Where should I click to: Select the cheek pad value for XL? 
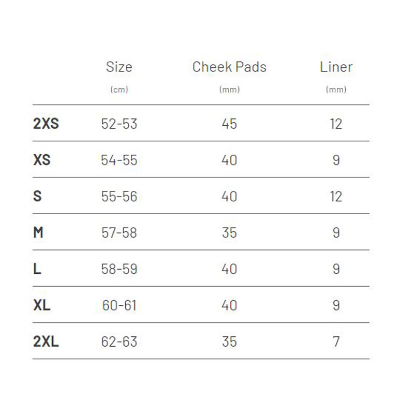[x=229, y=305]
